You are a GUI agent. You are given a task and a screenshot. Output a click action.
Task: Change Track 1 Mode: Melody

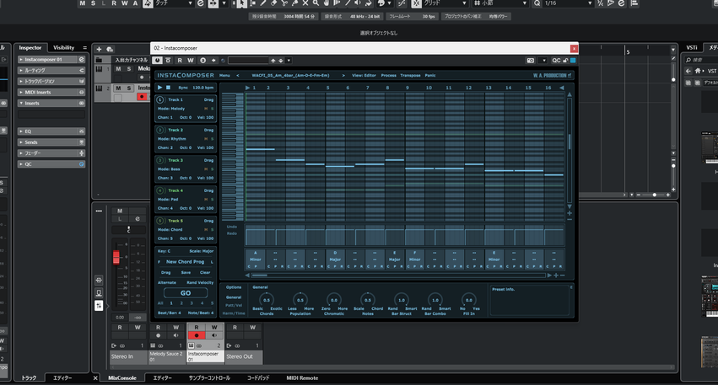tap(171, 109)
